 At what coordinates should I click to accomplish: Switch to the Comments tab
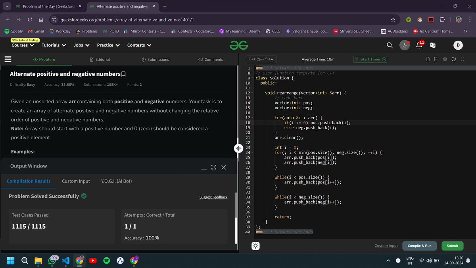211,59
